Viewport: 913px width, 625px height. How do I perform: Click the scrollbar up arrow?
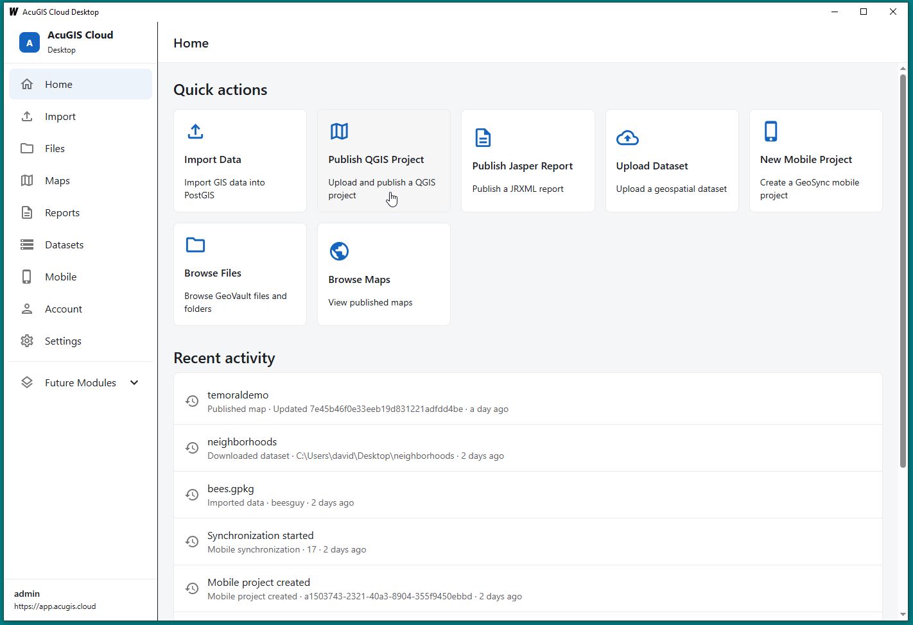pyautogui.click(x=903, y=68)
